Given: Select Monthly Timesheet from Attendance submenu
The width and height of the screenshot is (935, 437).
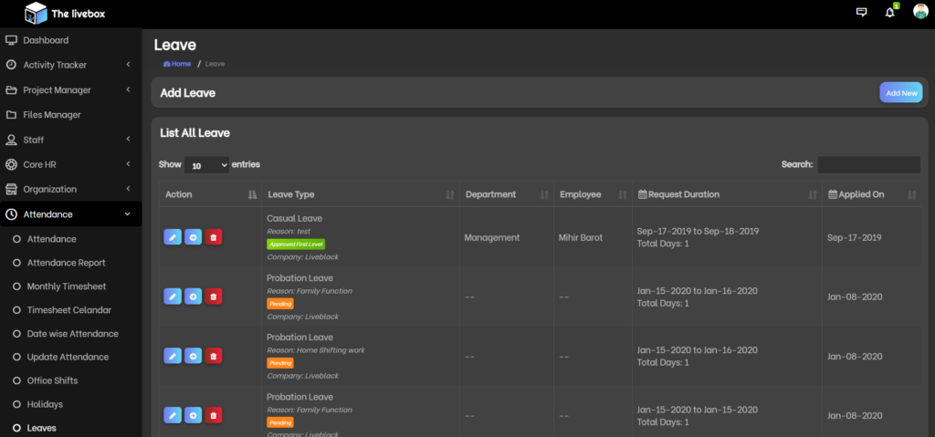Looking at the screenshot, I should point(66,286).
